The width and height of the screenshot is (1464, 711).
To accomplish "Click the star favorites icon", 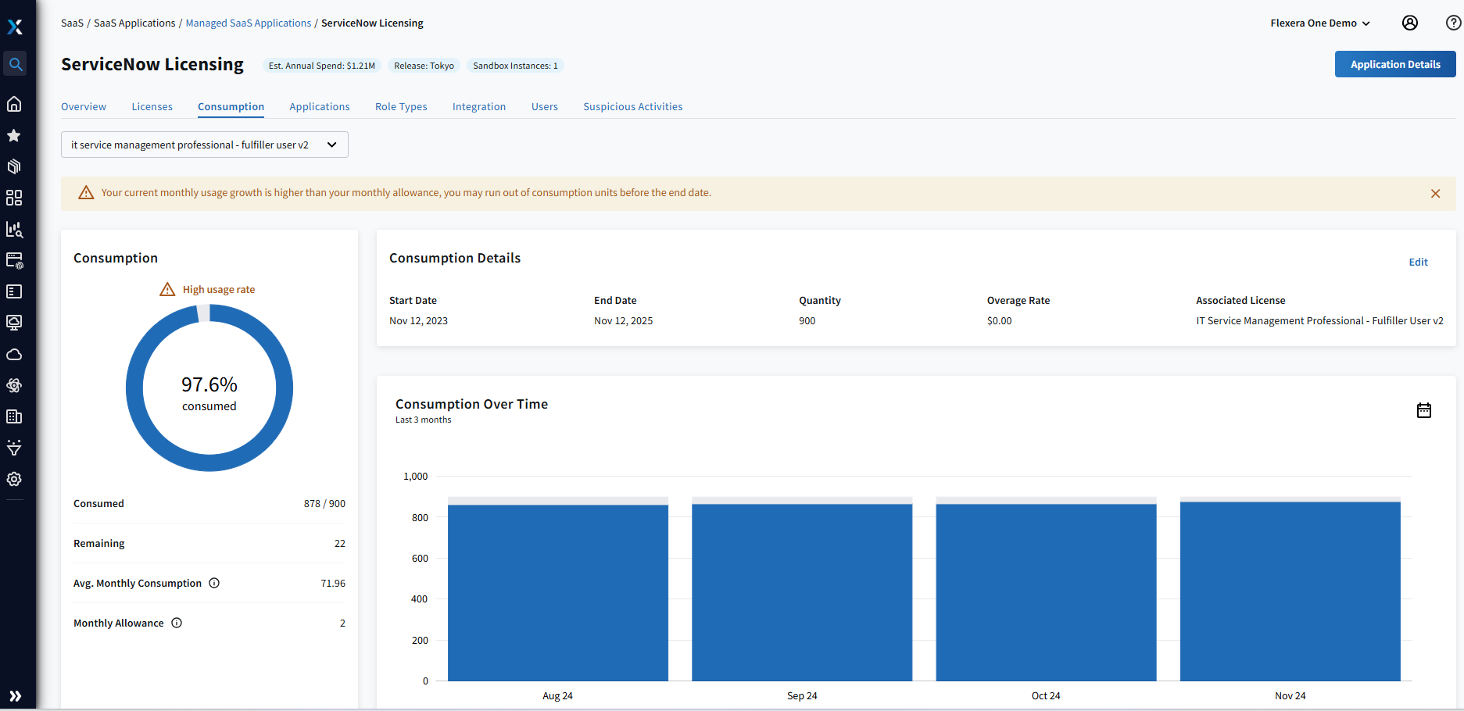I will point(14,135).
